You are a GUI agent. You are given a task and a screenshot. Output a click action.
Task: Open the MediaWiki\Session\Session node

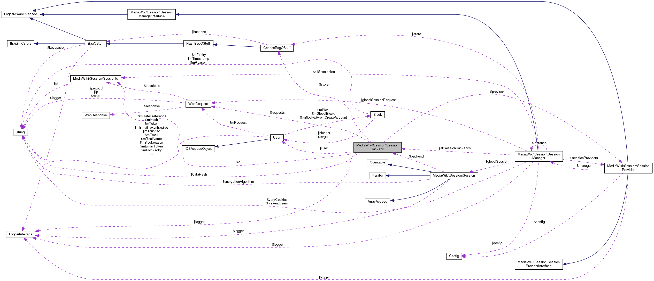click(x=454, y=176)
